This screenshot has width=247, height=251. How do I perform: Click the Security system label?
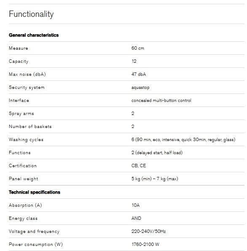27,88
